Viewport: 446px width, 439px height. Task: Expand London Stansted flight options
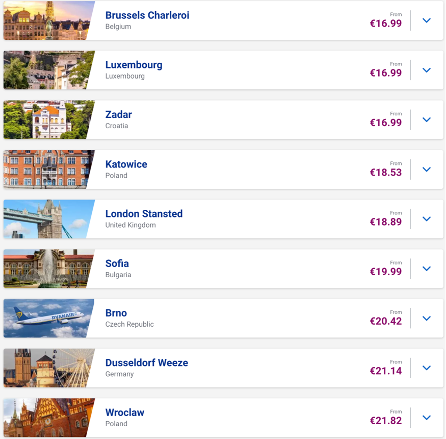point(427,219)
